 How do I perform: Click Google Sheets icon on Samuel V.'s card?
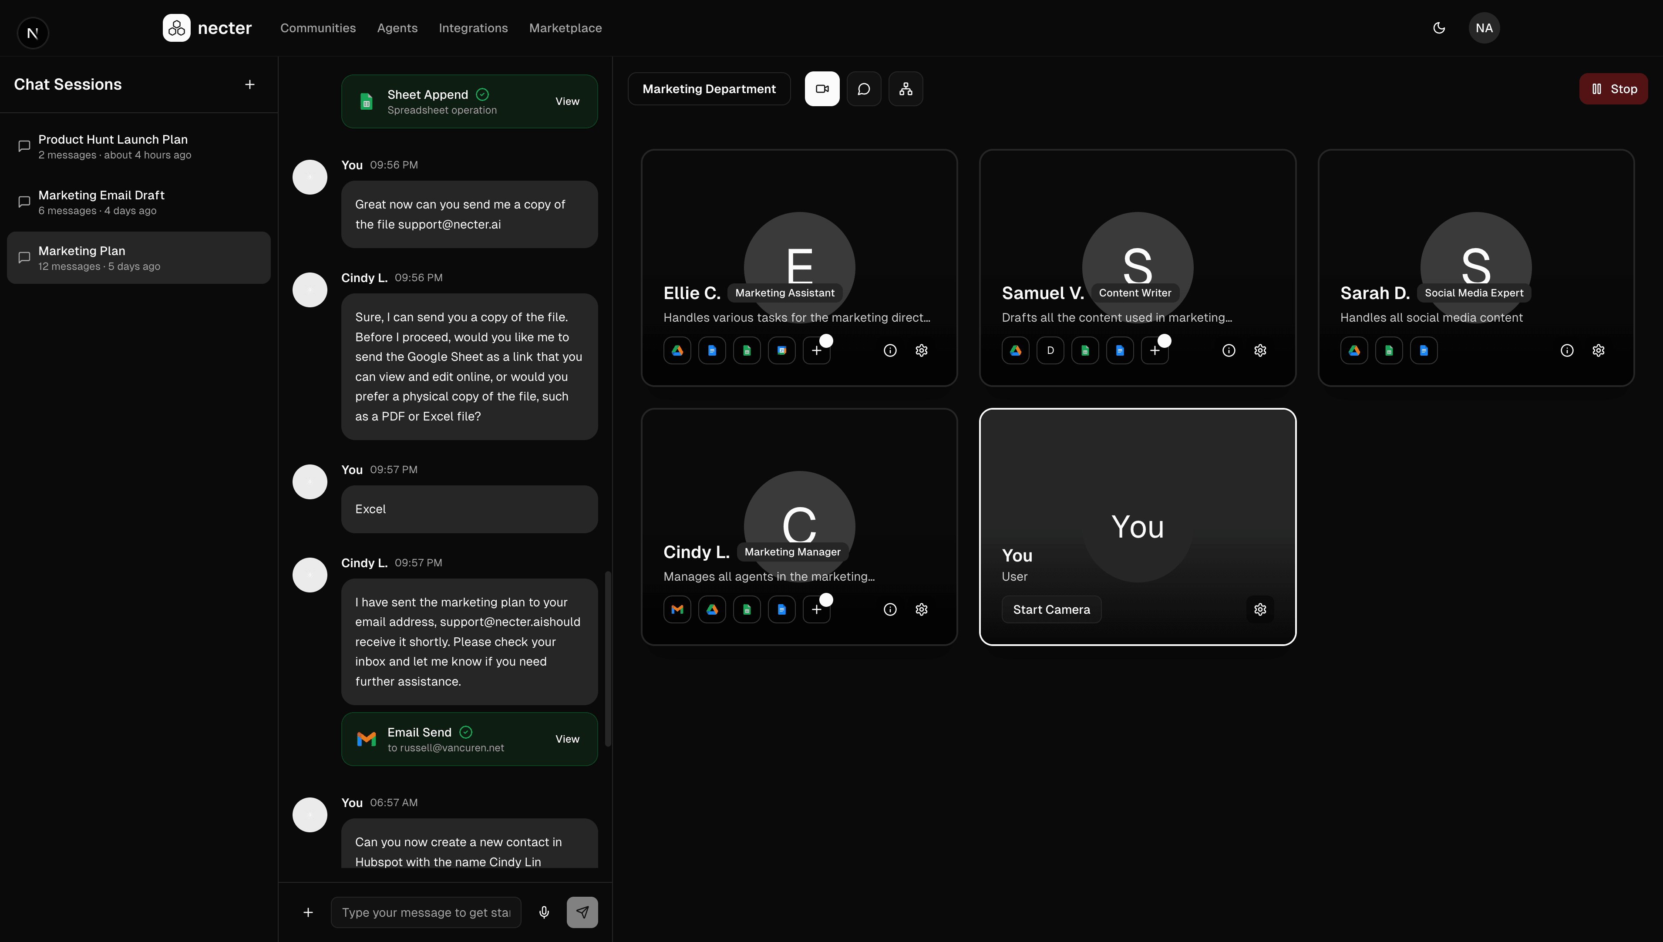(x=1085, y=350)
